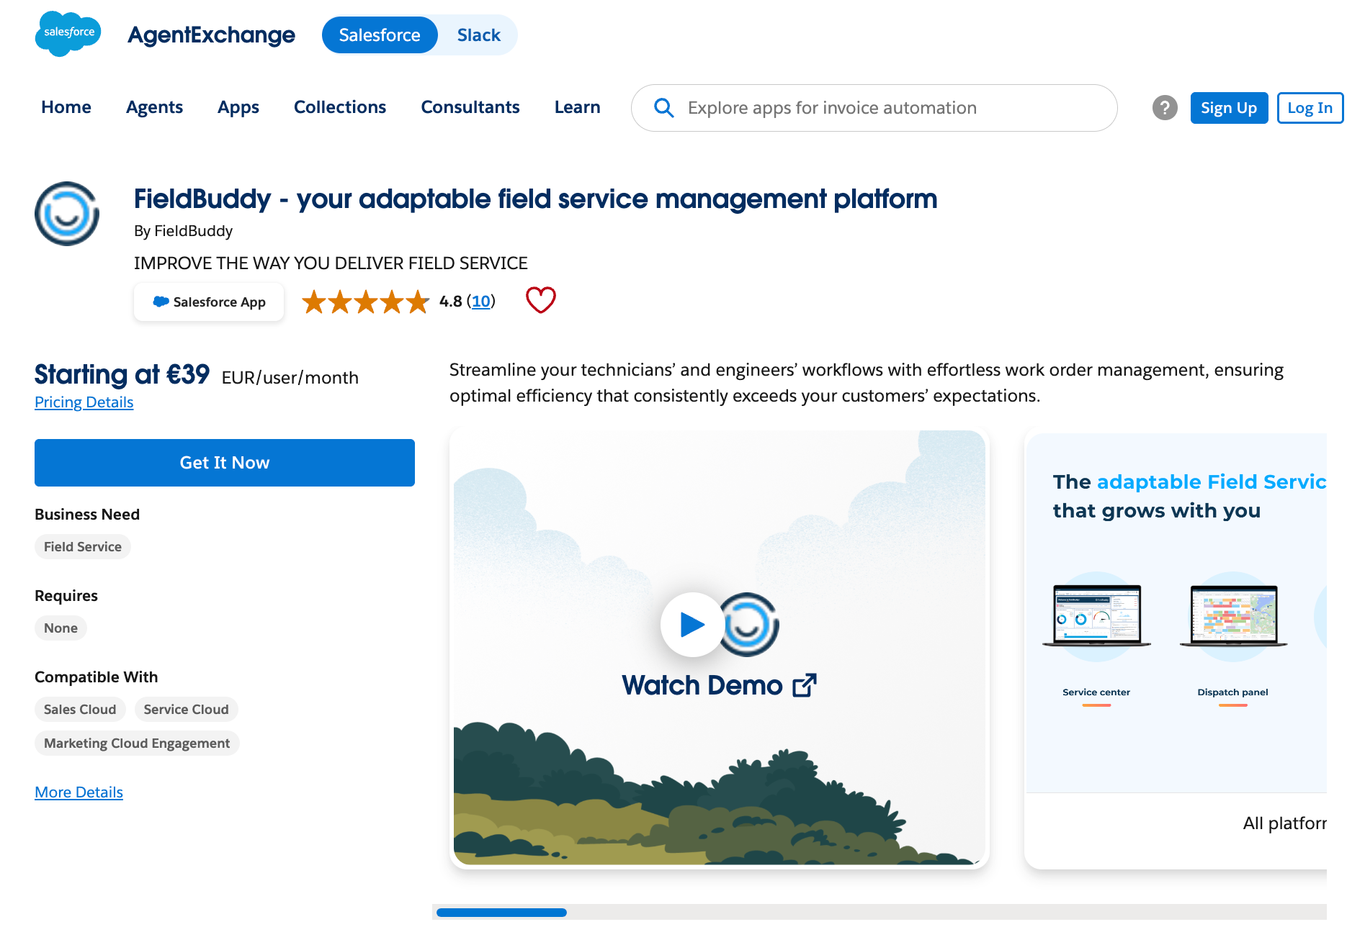
Task: Switch to the Slack toggle option
Action: [x=478, y=35]
